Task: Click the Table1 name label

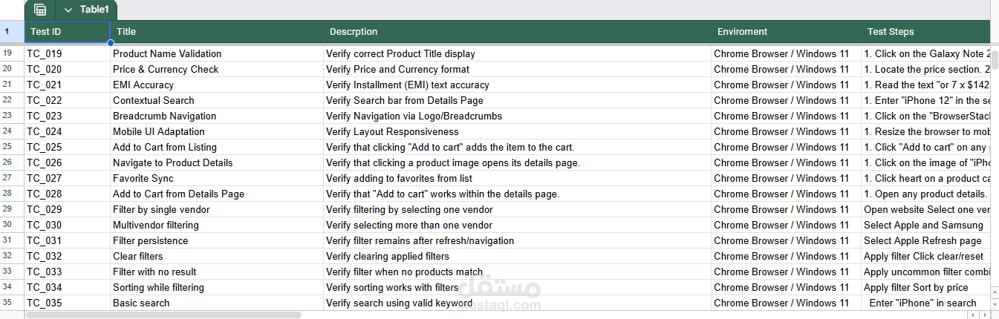Action: [x=94, y=10]
